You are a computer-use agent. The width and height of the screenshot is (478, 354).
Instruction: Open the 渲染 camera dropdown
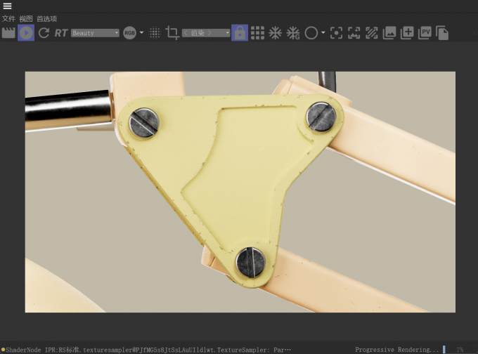(x=206, y=33)
